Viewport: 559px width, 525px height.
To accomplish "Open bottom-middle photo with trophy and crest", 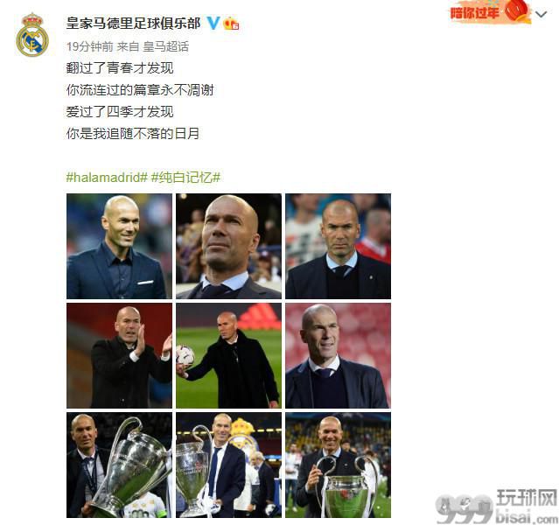I will pos(228,465).
